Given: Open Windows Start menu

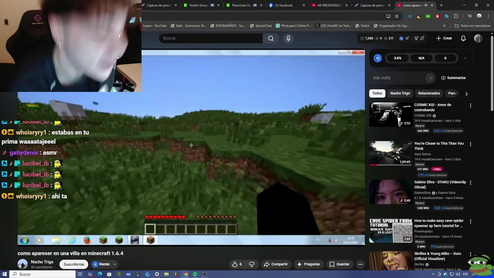Looking at the screenshot, I should (x=5, y=274).
